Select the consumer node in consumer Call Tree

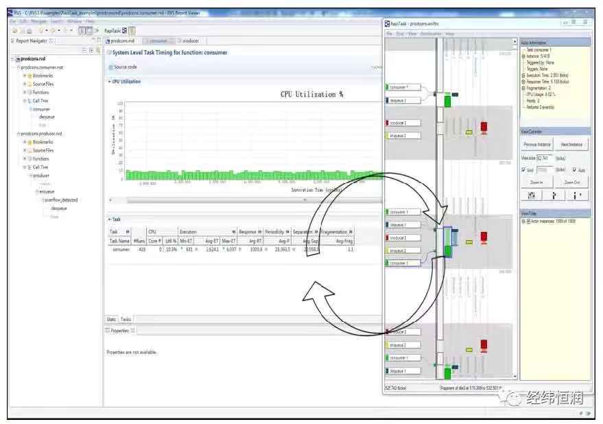pos(42,109)
